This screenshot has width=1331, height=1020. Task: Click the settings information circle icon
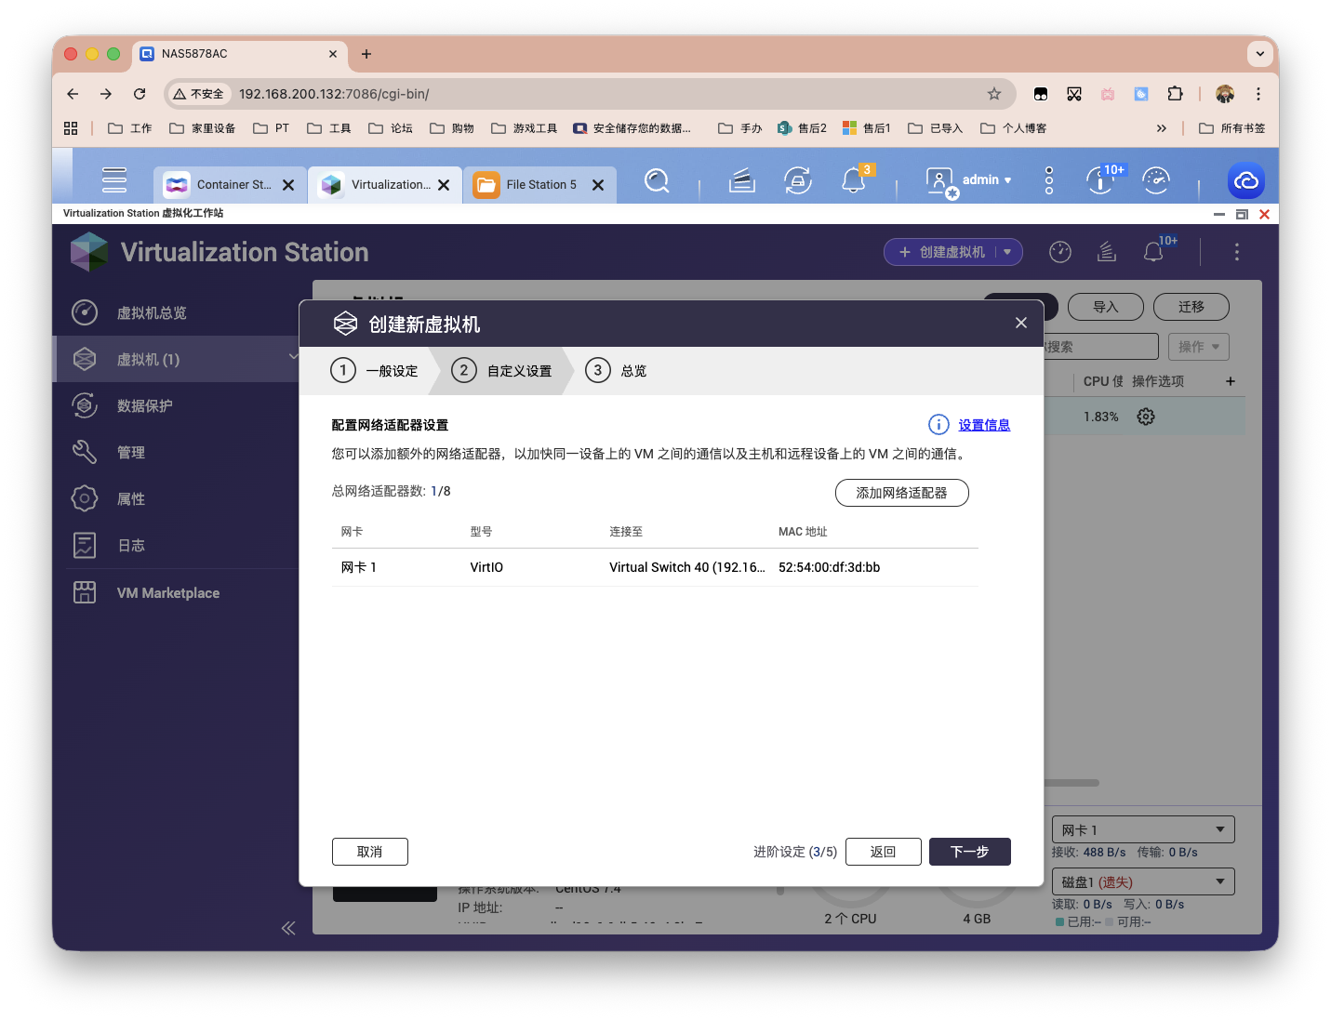(x=938, y=425)
